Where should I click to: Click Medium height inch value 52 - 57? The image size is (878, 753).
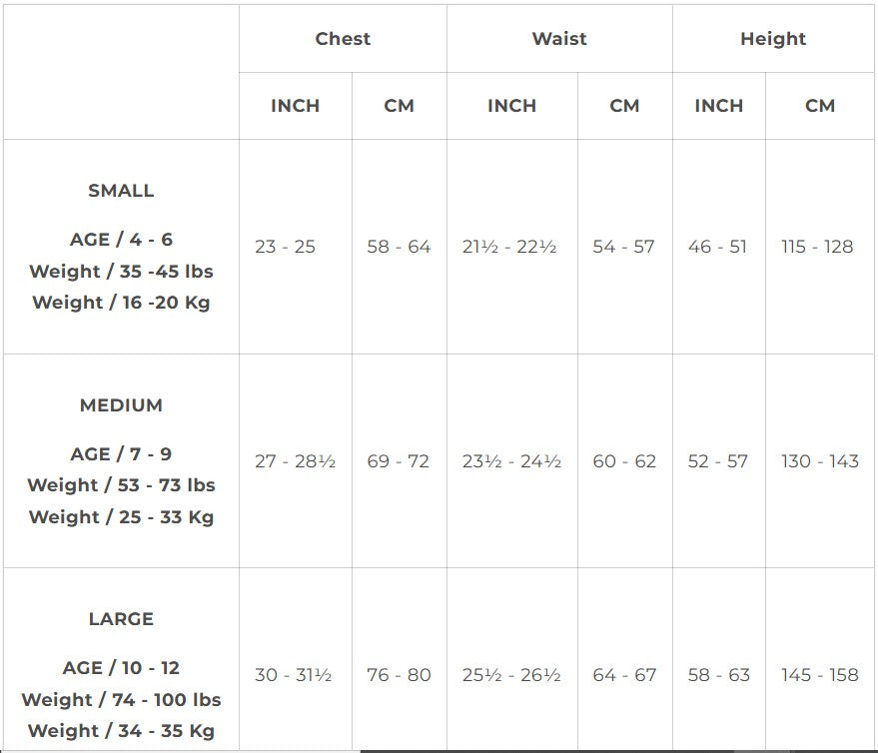coord(717,461)
